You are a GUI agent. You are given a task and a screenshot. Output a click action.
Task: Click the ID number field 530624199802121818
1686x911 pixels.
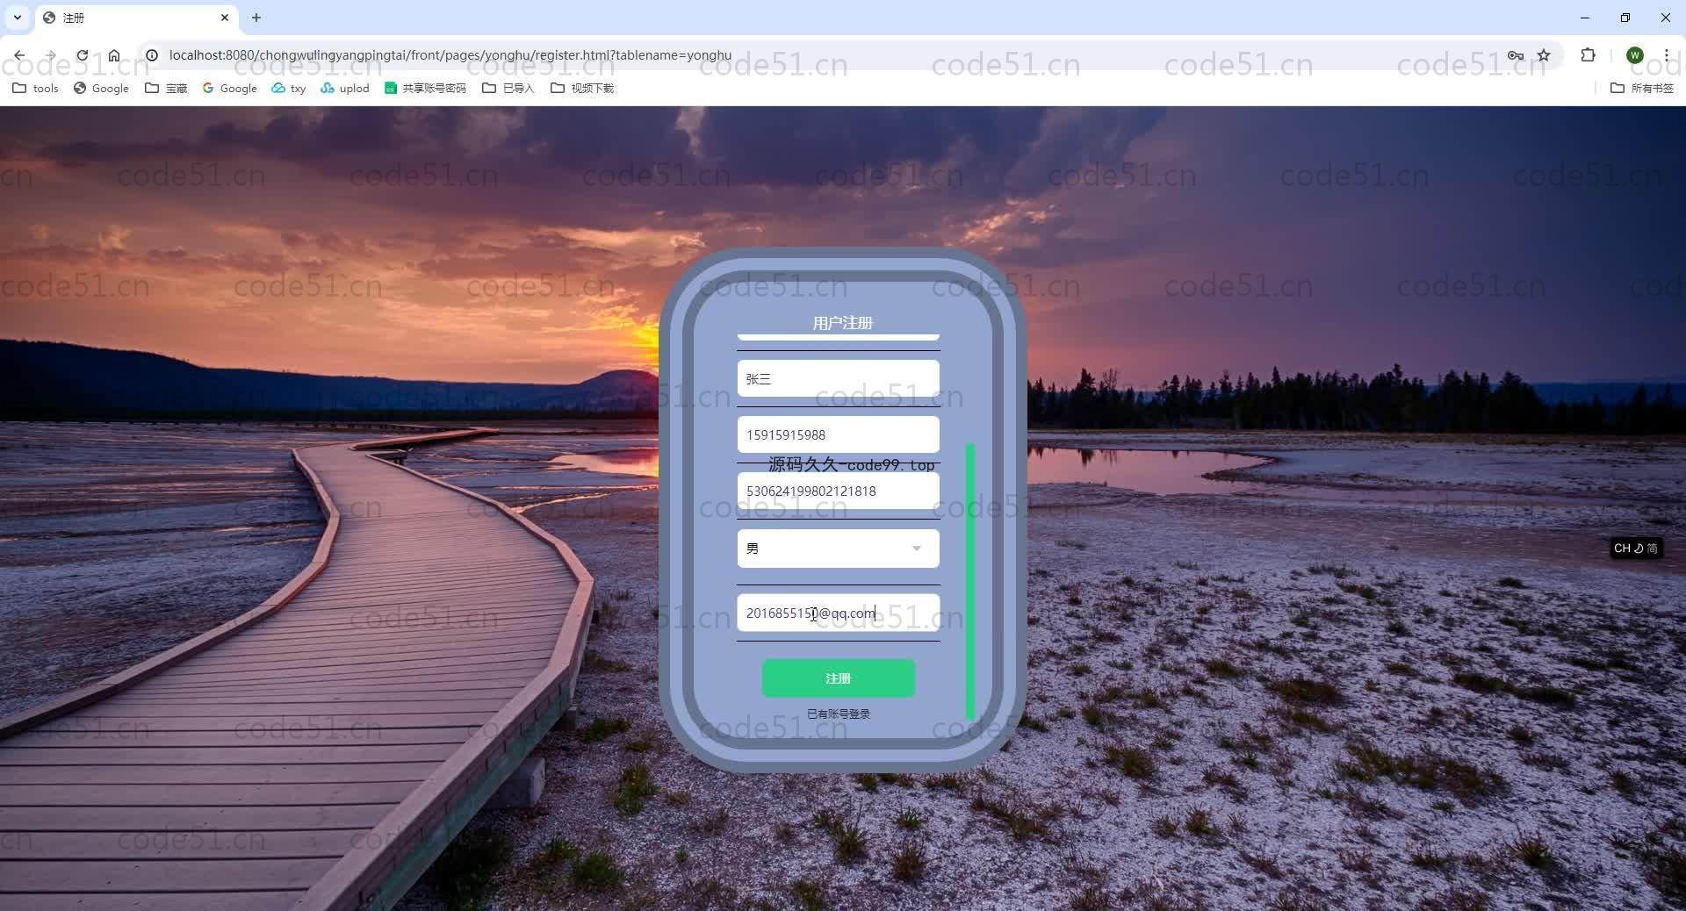pyautogui.click(x=839, y=491)
